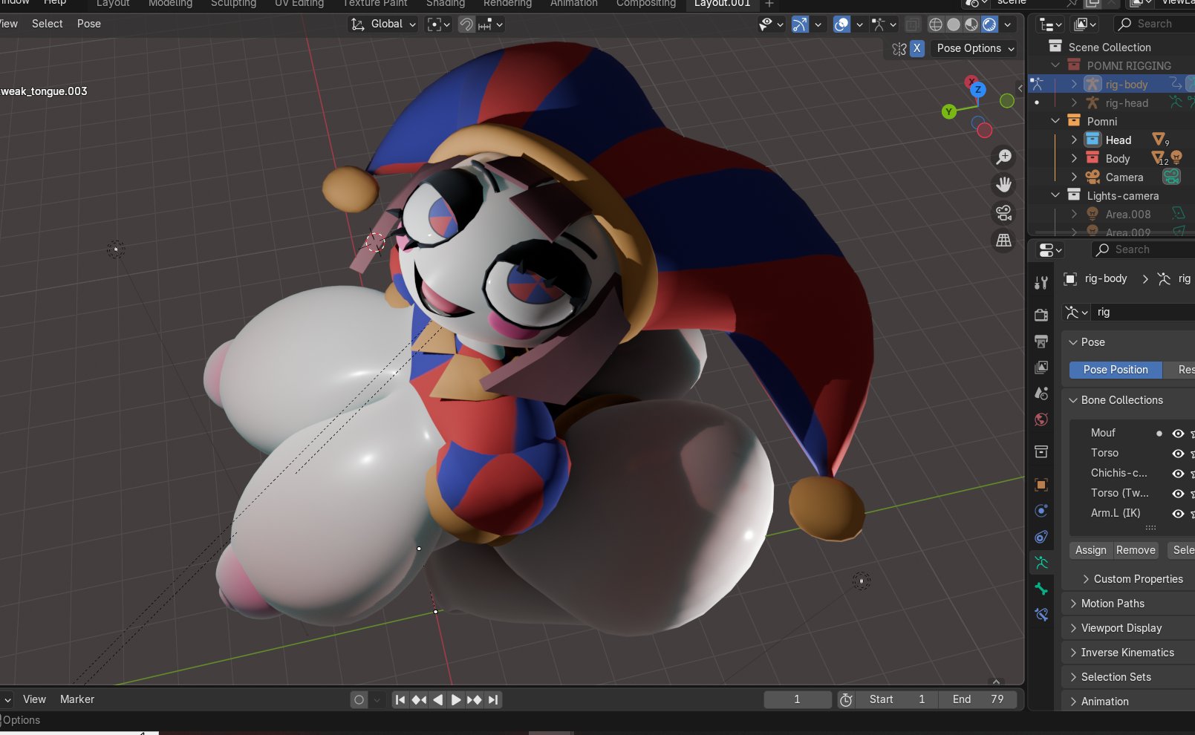Open the Render properties tab
The image size is (1195, 735).
(1041, 315)
